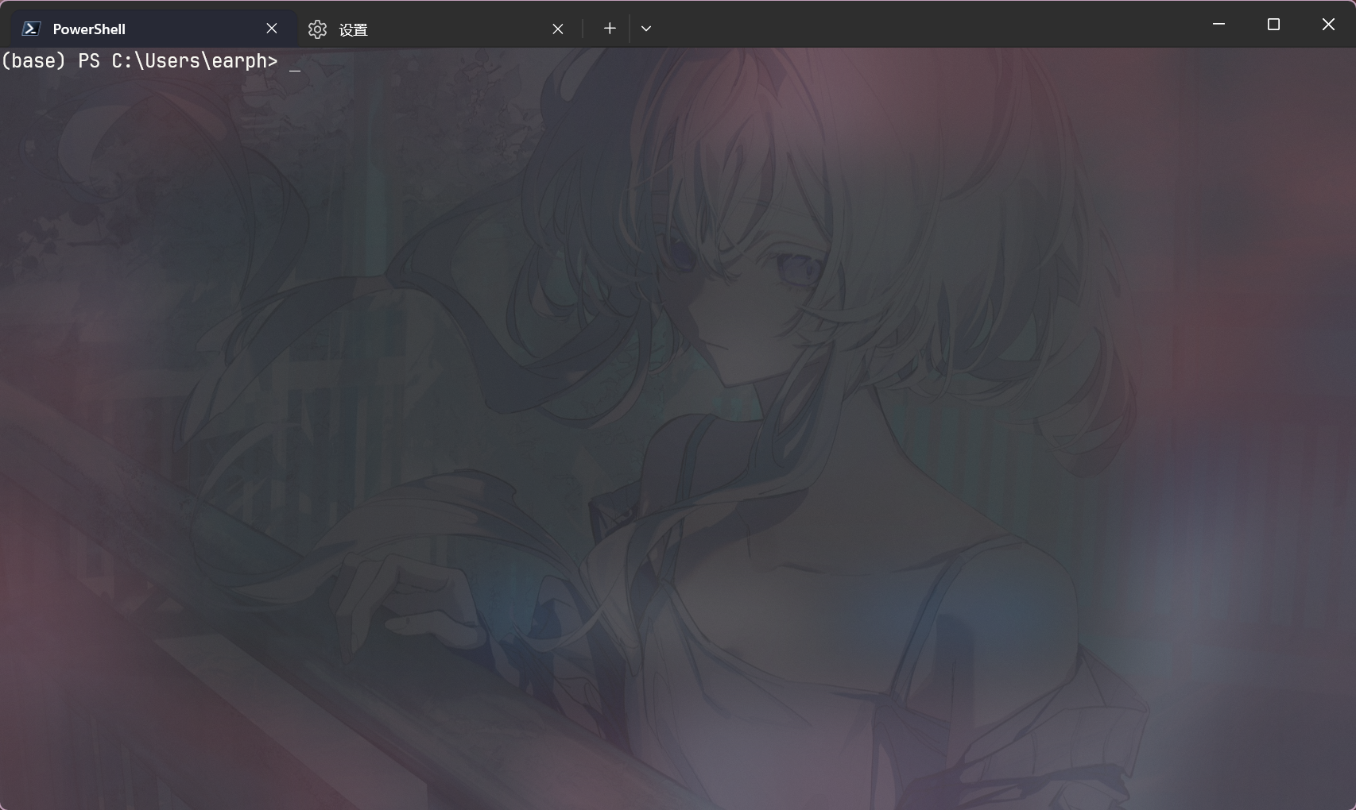The height and width of the screenshot is (810, 1356).
Task: Open a new tab with the plus button
Action: (x=610, y=29)
